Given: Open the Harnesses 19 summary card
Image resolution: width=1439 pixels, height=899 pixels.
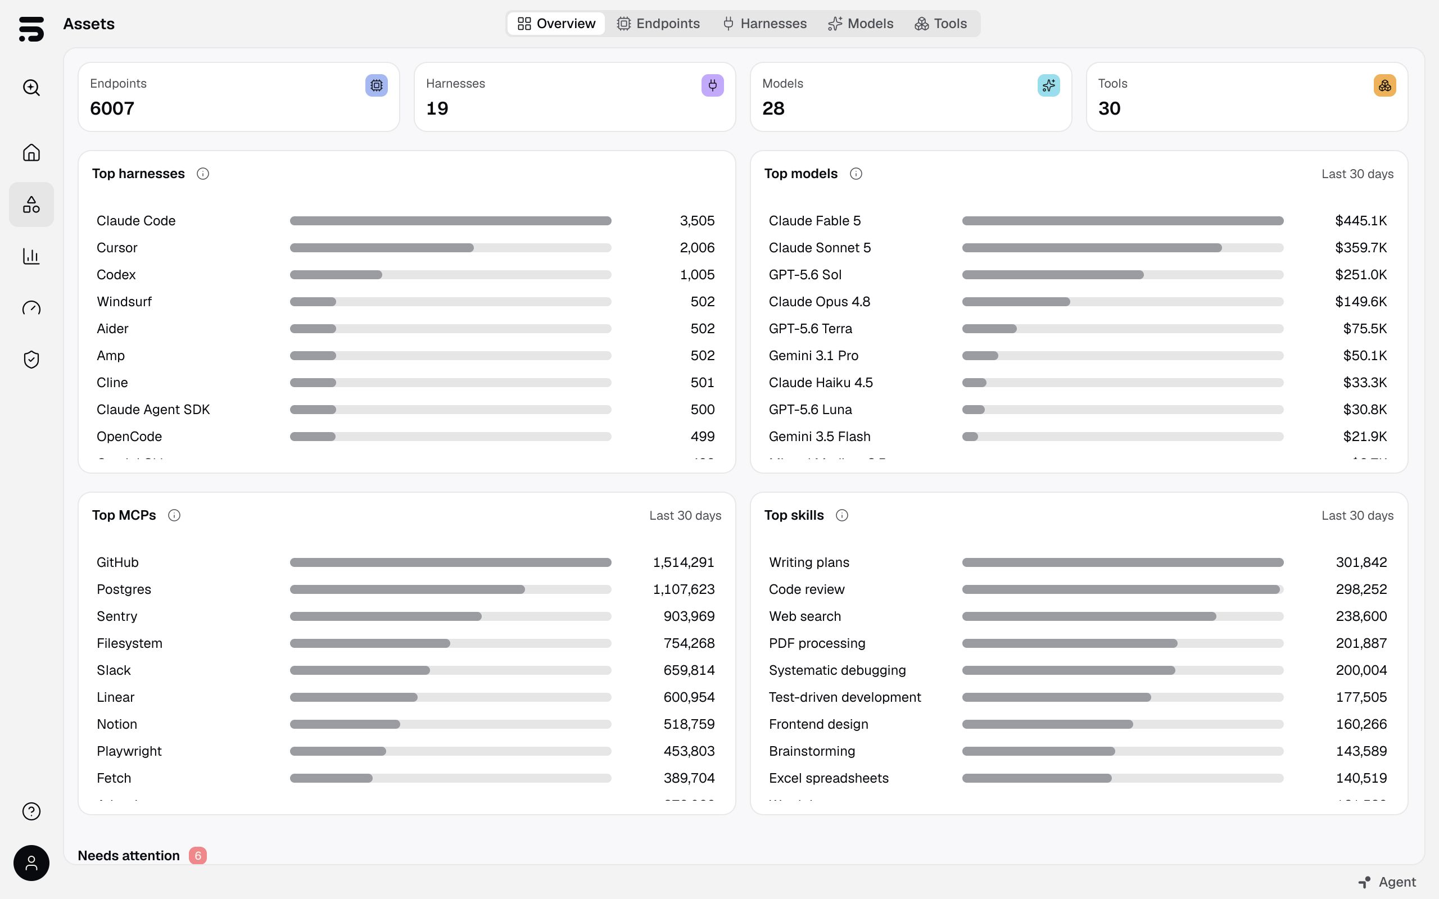Looking at the screenshot, I should 574,97.
